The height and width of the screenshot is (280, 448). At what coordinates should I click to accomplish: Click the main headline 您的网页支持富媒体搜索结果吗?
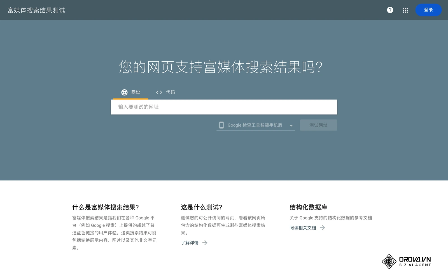tap(221, 67)
